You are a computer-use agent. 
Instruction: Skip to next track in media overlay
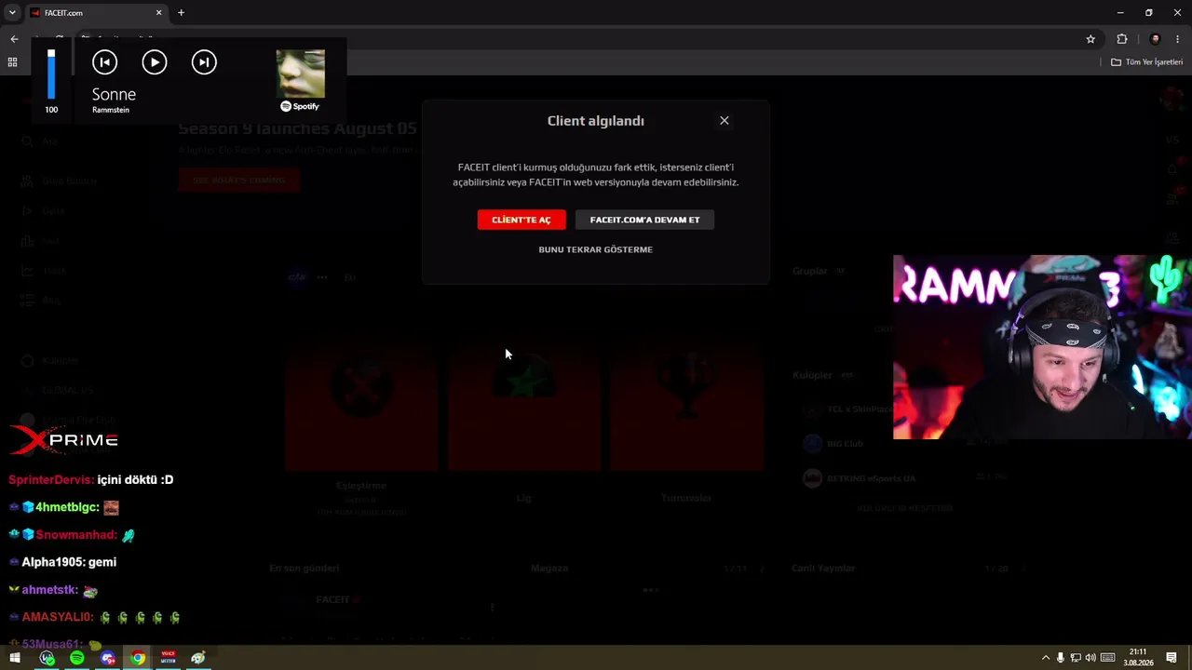pyautogui.click(x=204, y=62)
